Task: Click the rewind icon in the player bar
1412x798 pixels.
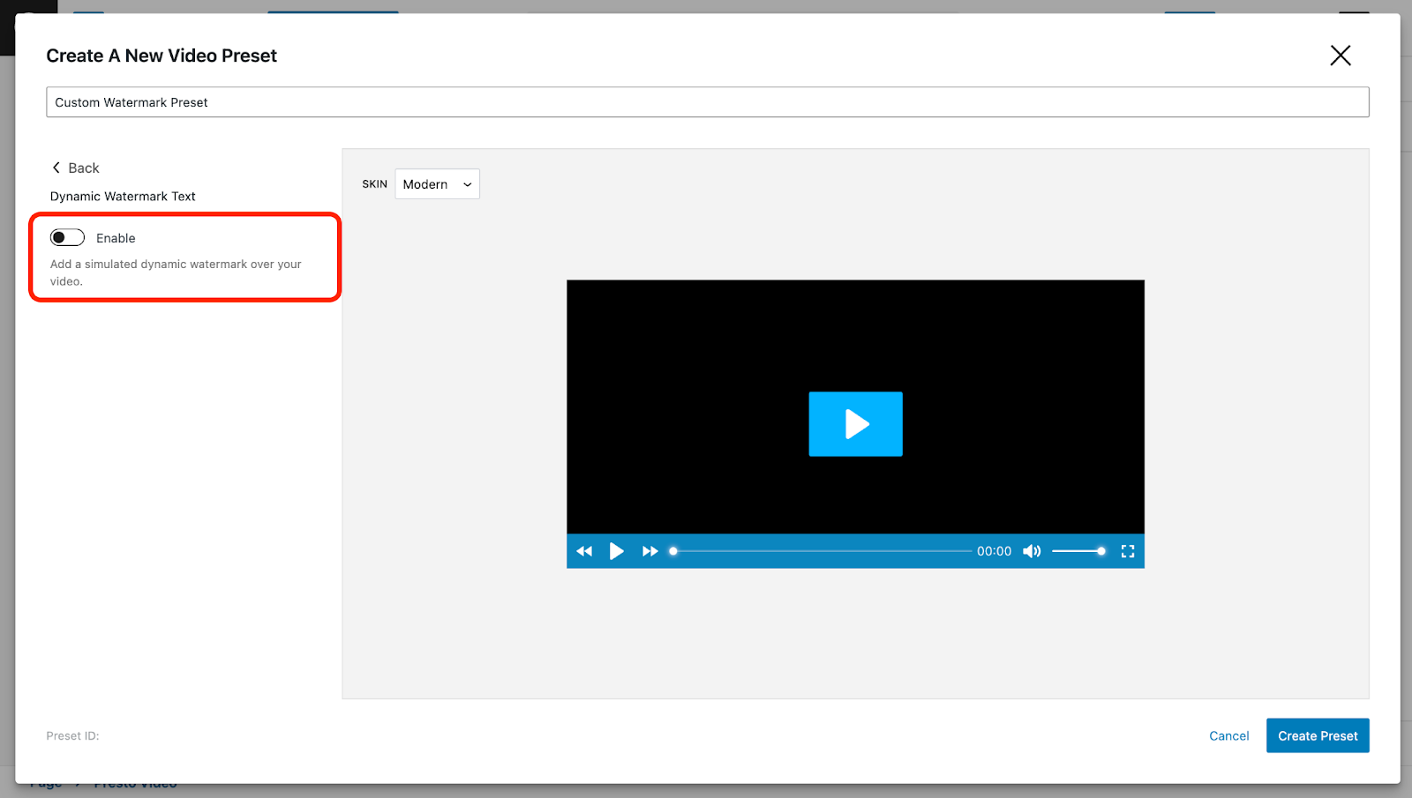Action: tap(584, 551)
